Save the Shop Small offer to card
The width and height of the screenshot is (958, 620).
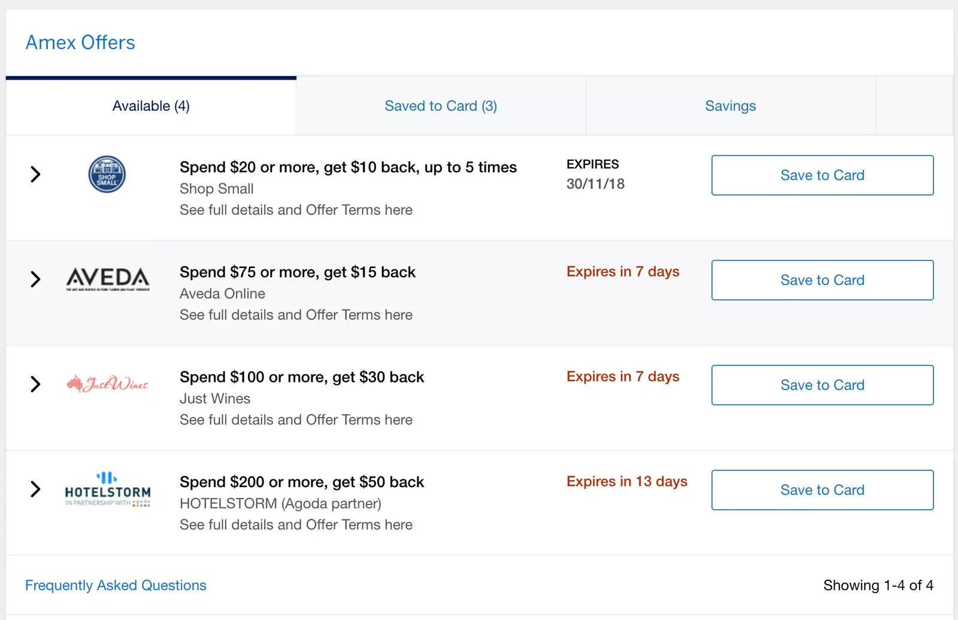coord(822,175)
